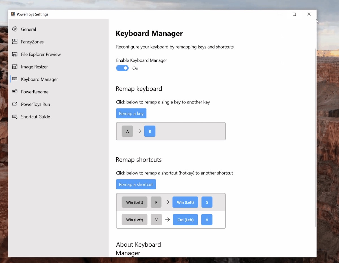Click the Remap a shortcut button
This screenshot has width=339, height=263.
tap(136, 184)
